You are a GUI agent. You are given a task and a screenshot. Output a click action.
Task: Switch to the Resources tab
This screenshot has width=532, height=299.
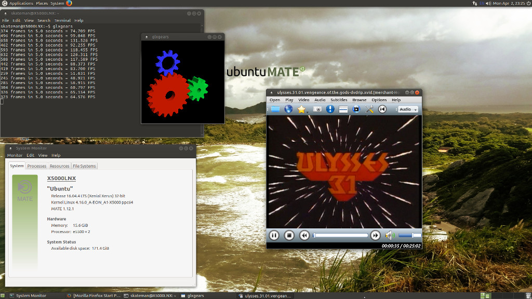[x=59, y=166]
